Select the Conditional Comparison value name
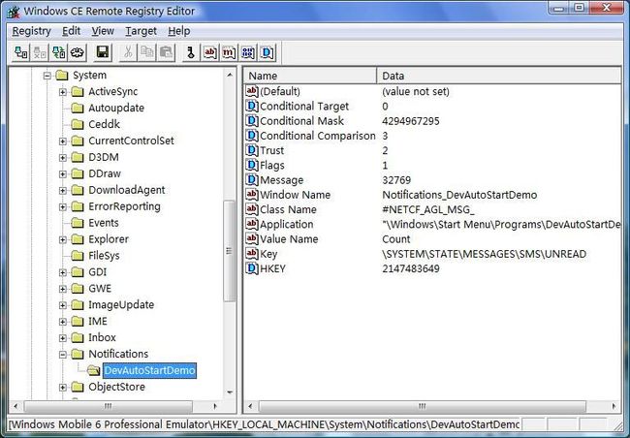This screenshot has width=630, height=438. 317,136
